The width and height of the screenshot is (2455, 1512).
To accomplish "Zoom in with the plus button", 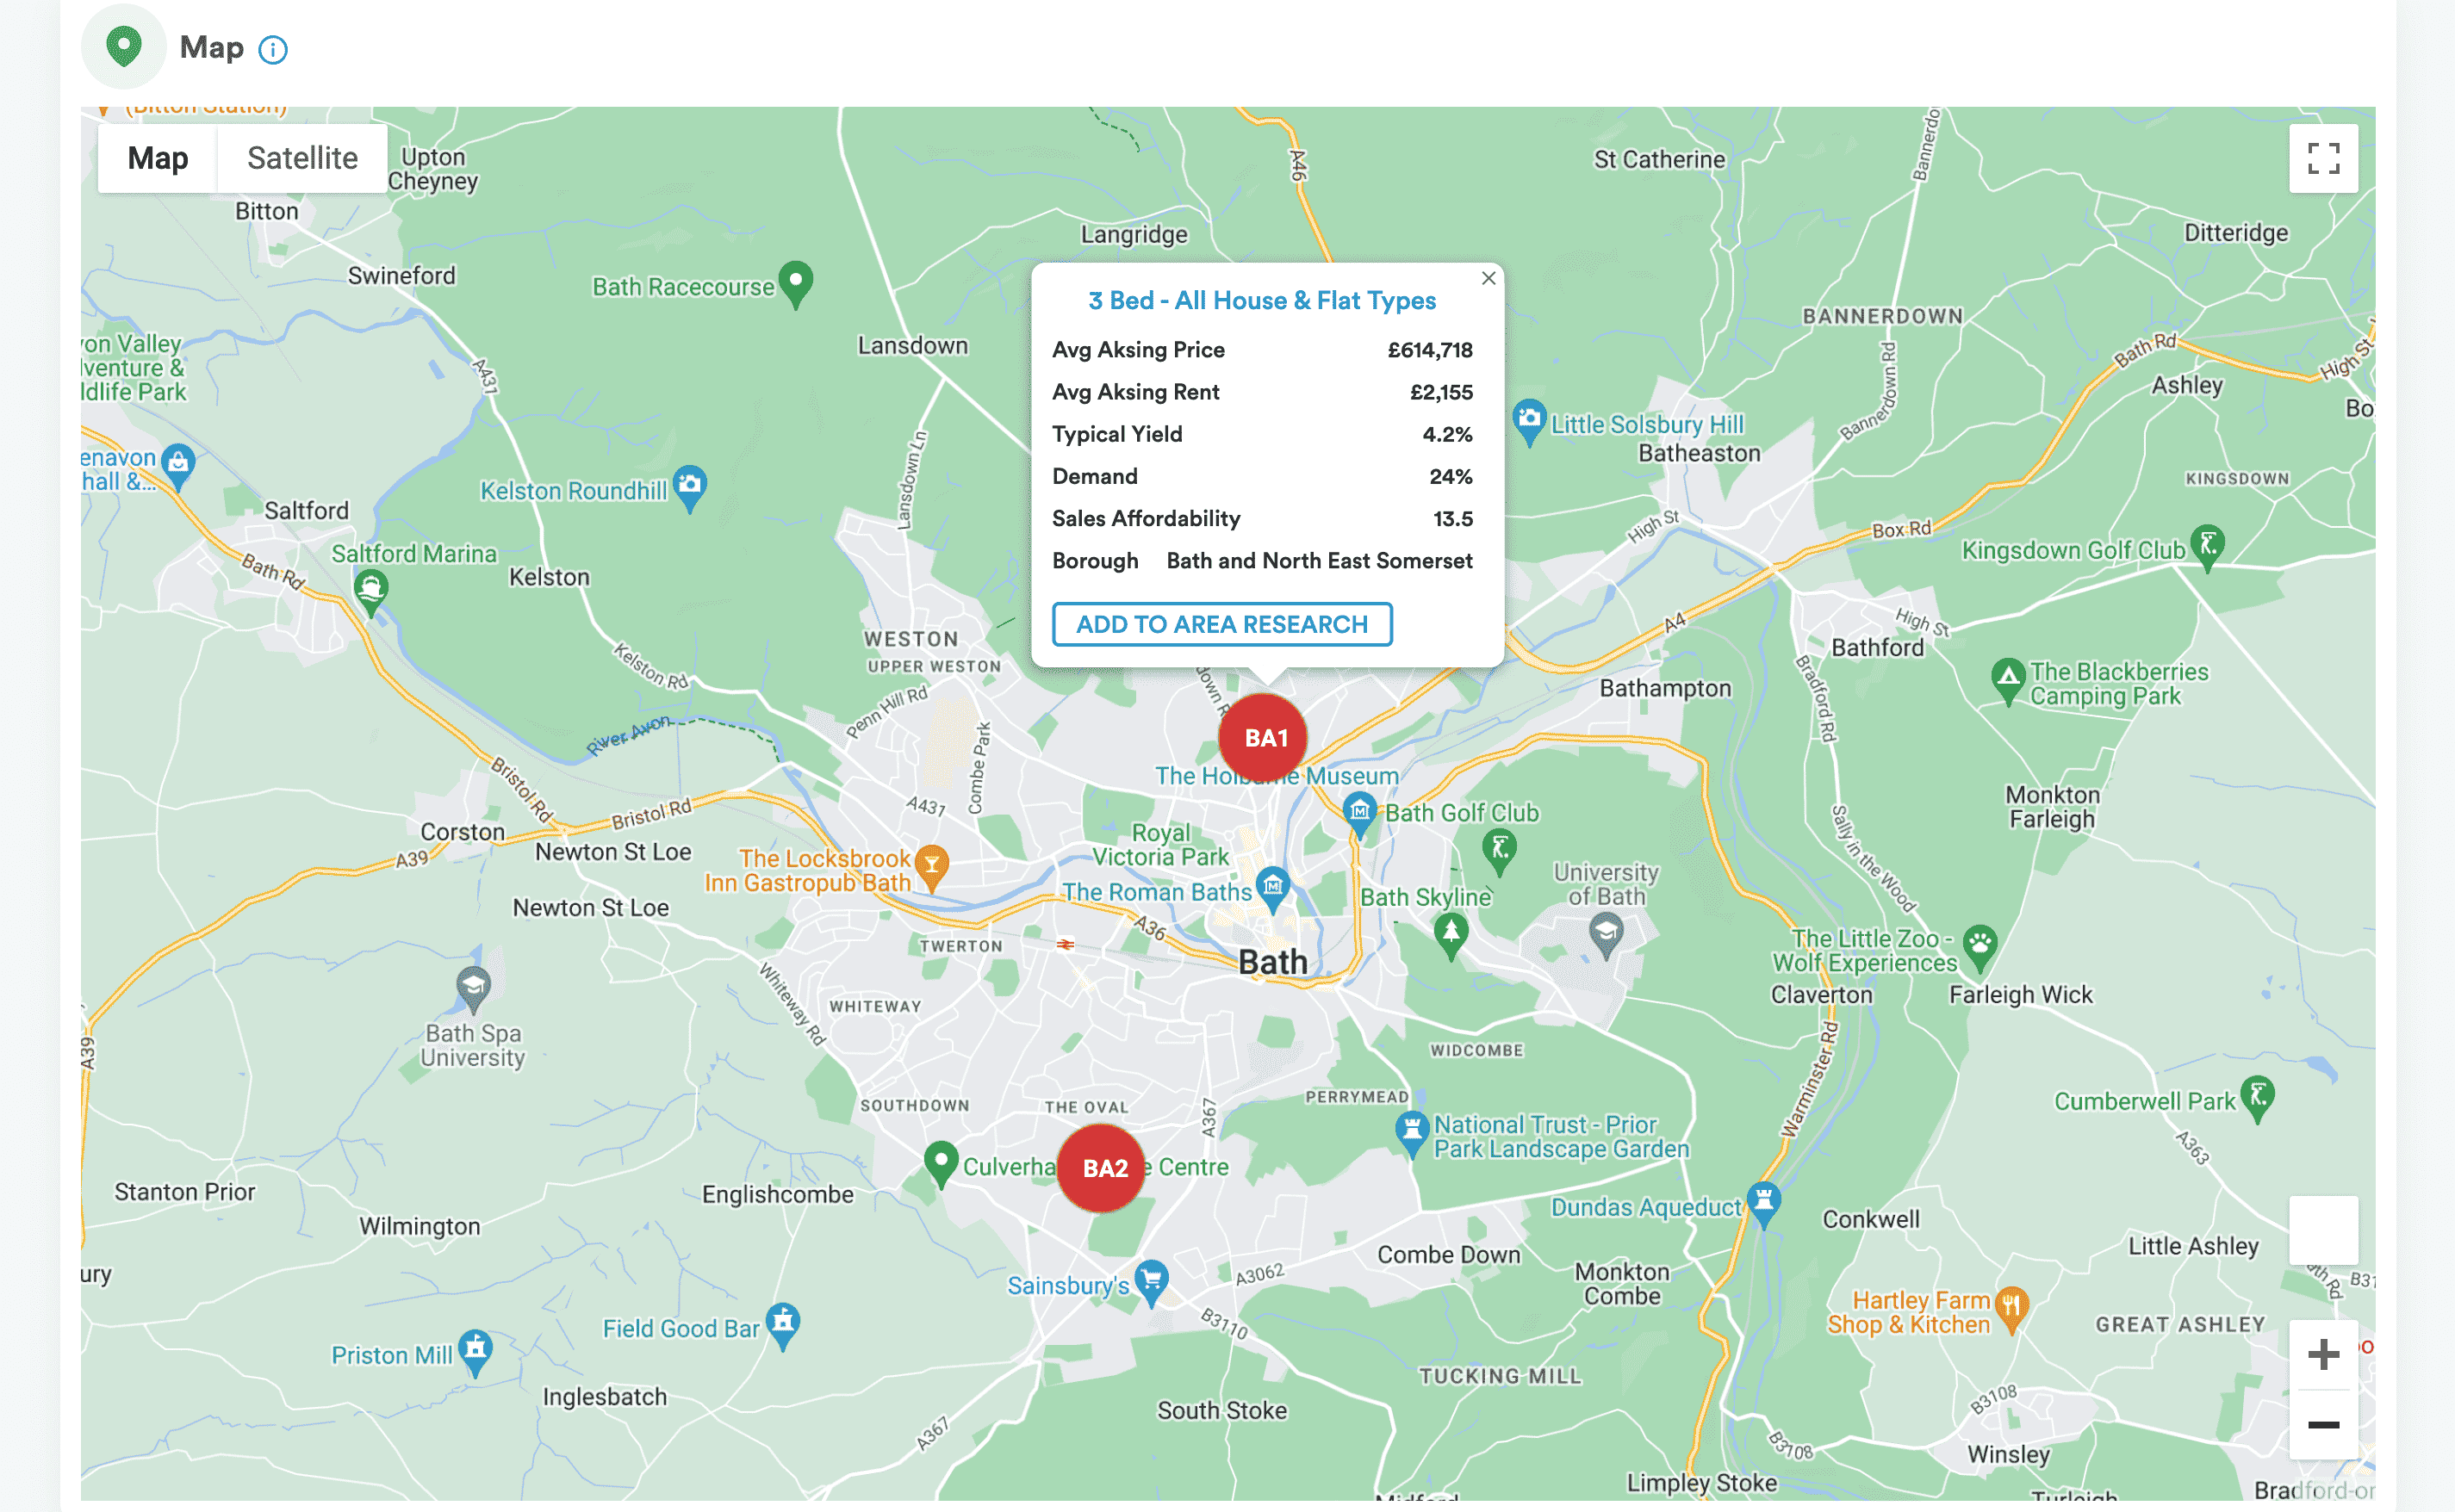I will tap(2322, 1355).
